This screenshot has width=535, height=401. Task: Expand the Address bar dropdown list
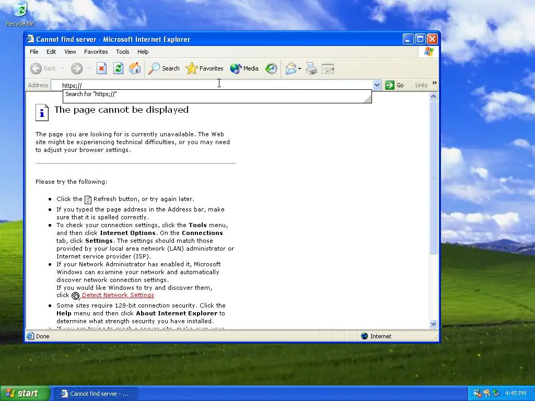point(377,85)
